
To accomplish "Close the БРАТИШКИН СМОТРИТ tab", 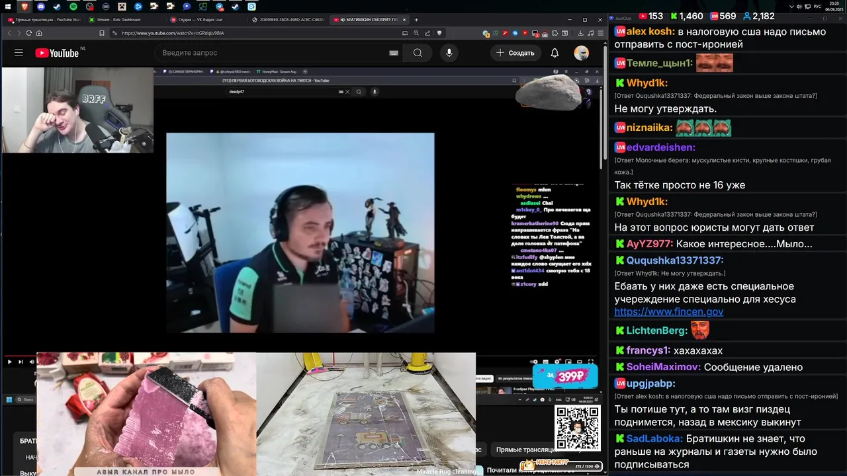I will coord(405,20).
